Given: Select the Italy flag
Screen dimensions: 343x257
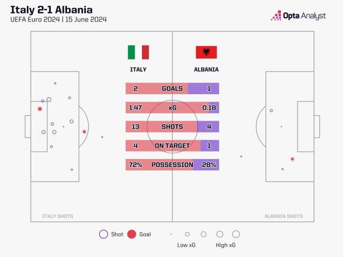Looking at the screenshot, I should (x=138, y=52).
